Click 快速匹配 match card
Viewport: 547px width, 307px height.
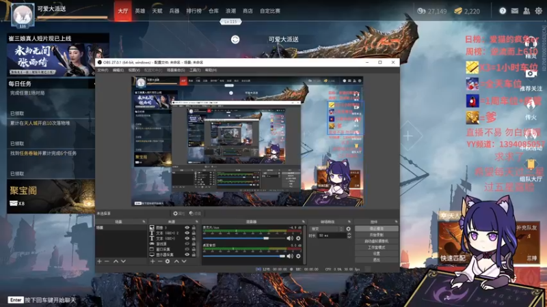tap(453, 244)
